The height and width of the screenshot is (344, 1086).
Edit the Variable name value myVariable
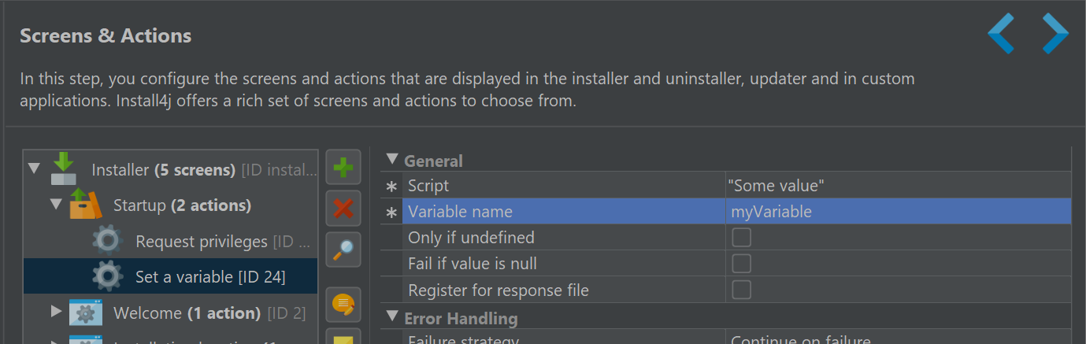click(x=898, y=211)
